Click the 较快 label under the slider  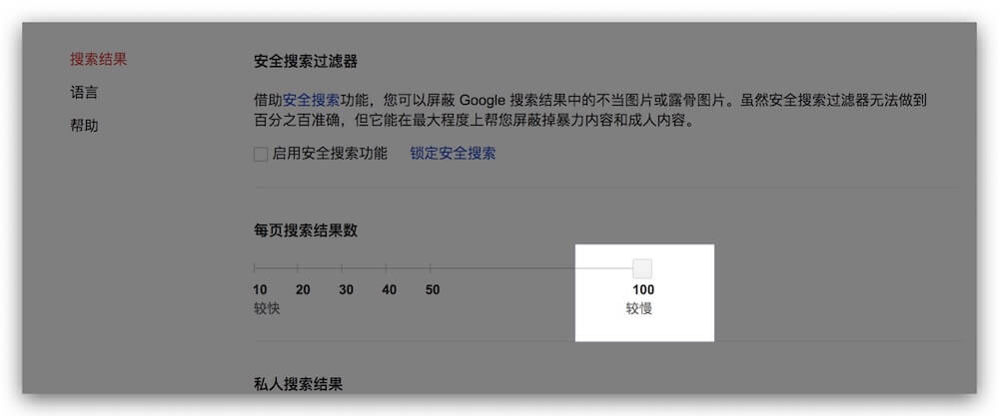267,308
